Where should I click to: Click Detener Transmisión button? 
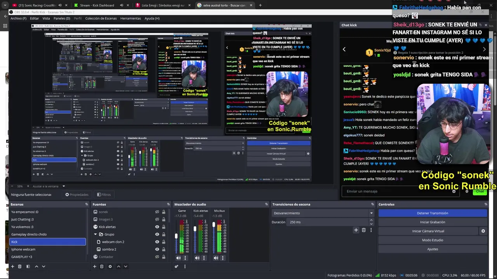(x=433, y=213)
